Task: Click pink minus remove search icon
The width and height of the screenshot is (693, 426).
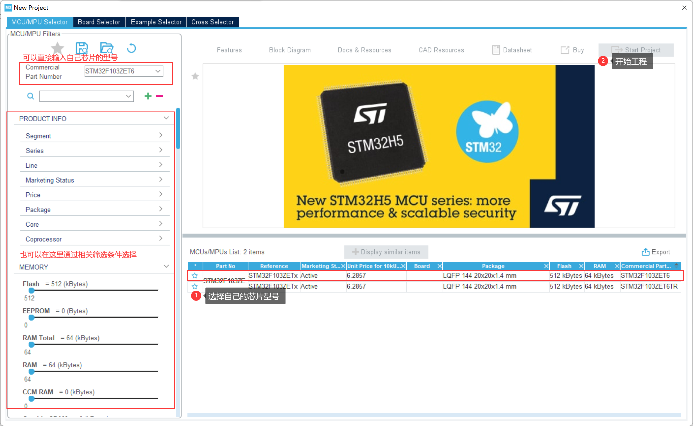Action: click(x=159, y=96)
